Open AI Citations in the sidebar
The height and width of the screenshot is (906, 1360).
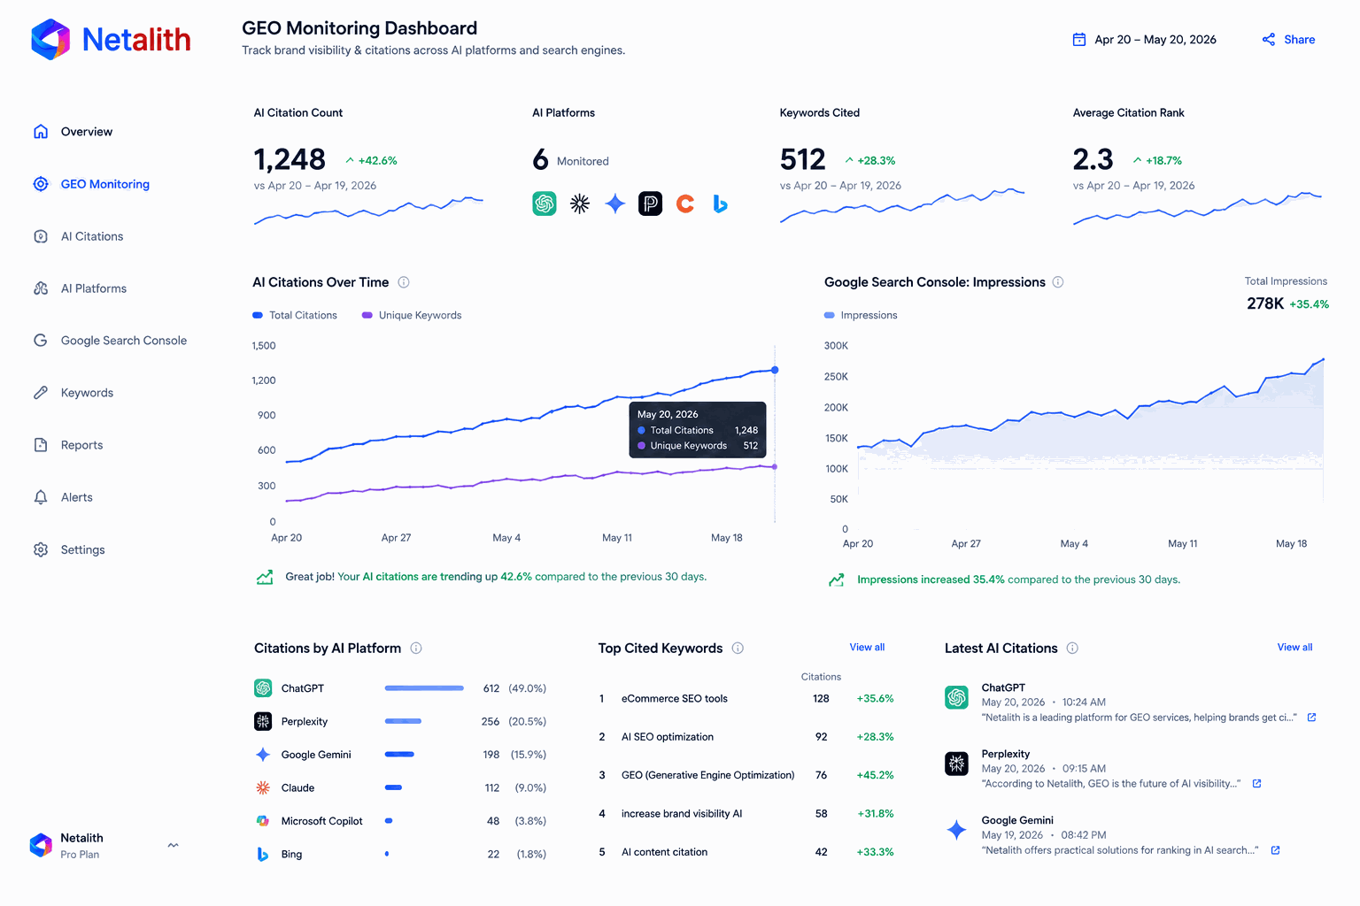92,236
